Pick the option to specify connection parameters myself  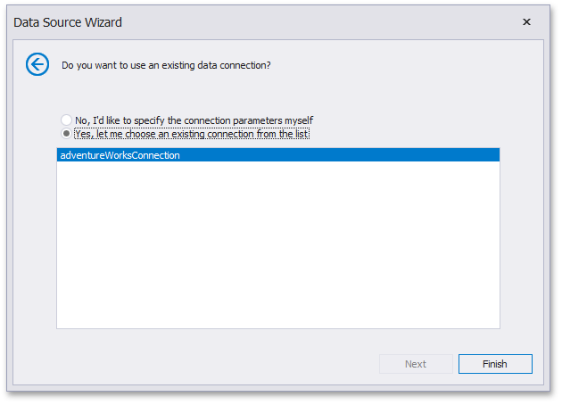pyautogui.click(x=66, y=120)
